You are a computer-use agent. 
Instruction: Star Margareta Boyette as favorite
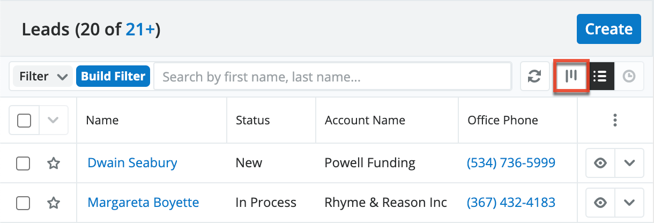pos(53,203)
